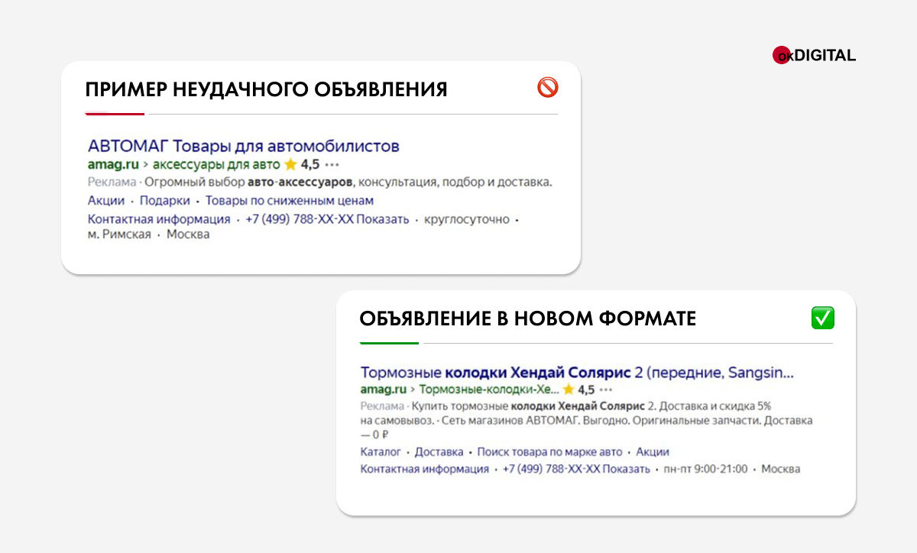The height and width of the screenshot is (553, 917).
Task: Open Товары по сниженным ценам sitelink
Action: tap(290, 201)
